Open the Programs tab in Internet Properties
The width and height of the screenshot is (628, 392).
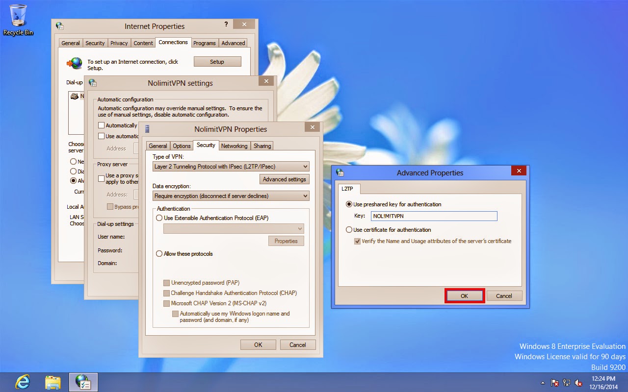(x=205, y=43)
